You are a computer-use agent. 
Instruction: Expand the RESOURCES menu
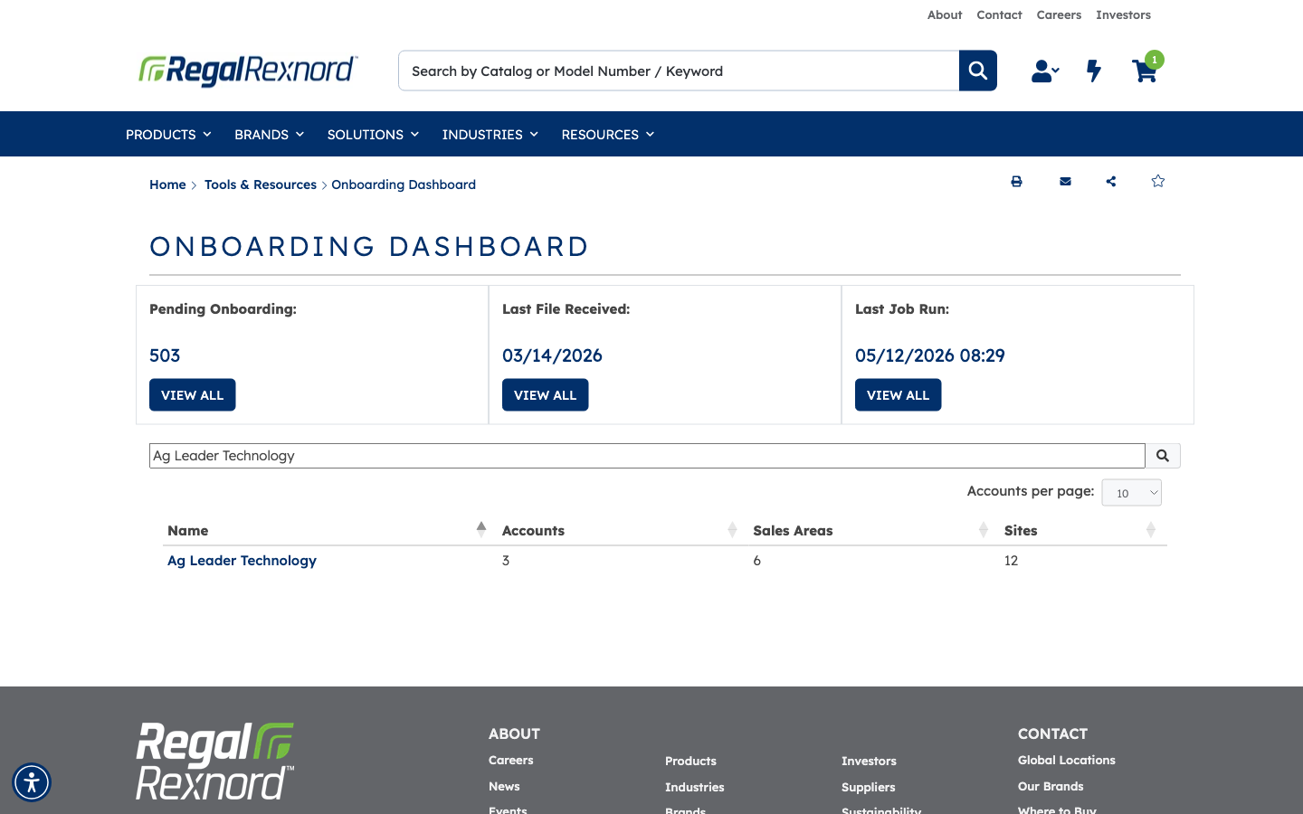pyautogui.click(x=607, y=134)
